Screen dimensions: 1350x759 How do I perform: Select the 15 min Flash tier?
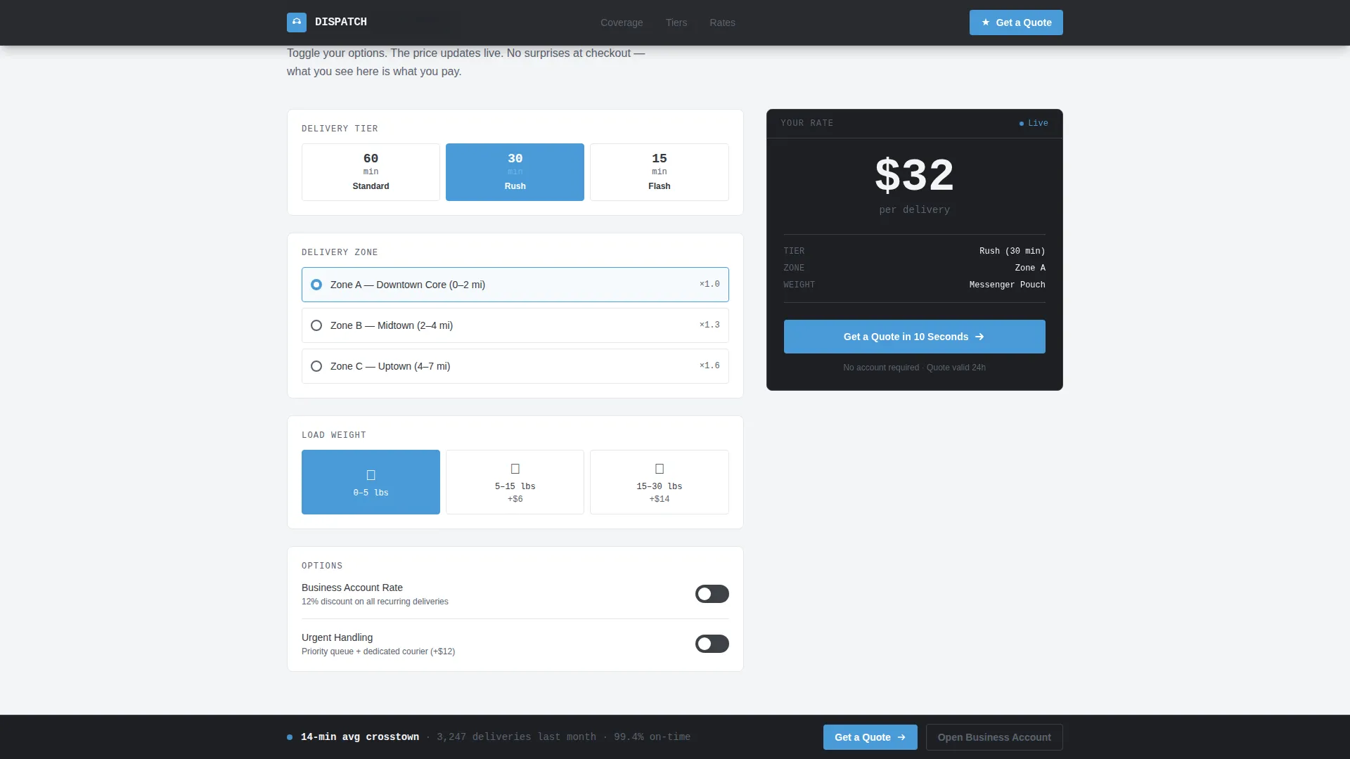pyautogui.click(x=659, y=172)
